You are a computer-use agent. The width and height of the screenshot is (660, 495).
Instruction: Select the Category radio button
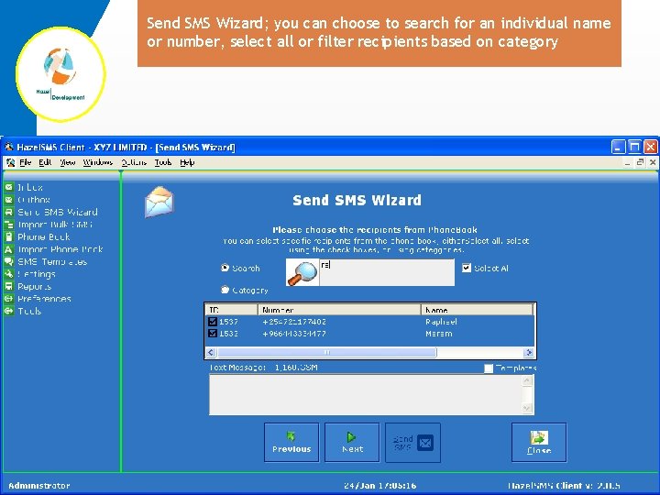click(x=225, y=290)
